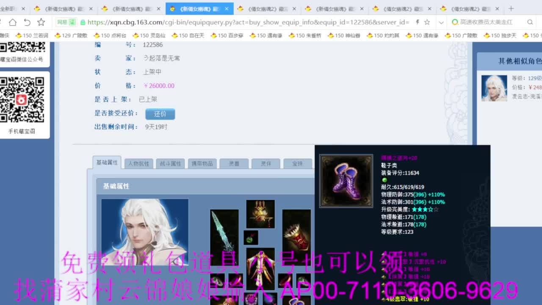Click the URL address field
This screenshot has height=305, width=542.
pyautogui.click(x=249, y=22)
